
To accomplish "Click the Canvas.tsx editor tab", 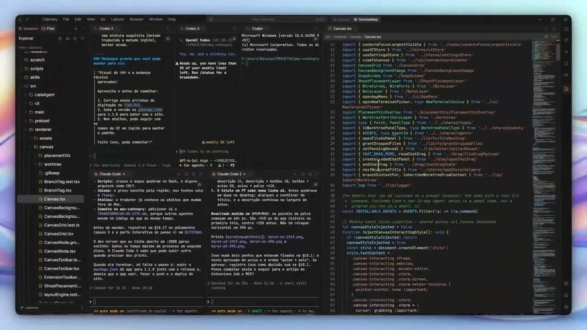I will pos(342,28).
